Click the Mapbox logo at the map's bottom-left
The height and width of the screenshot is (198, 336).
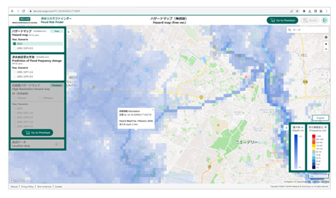click(17, 180)
